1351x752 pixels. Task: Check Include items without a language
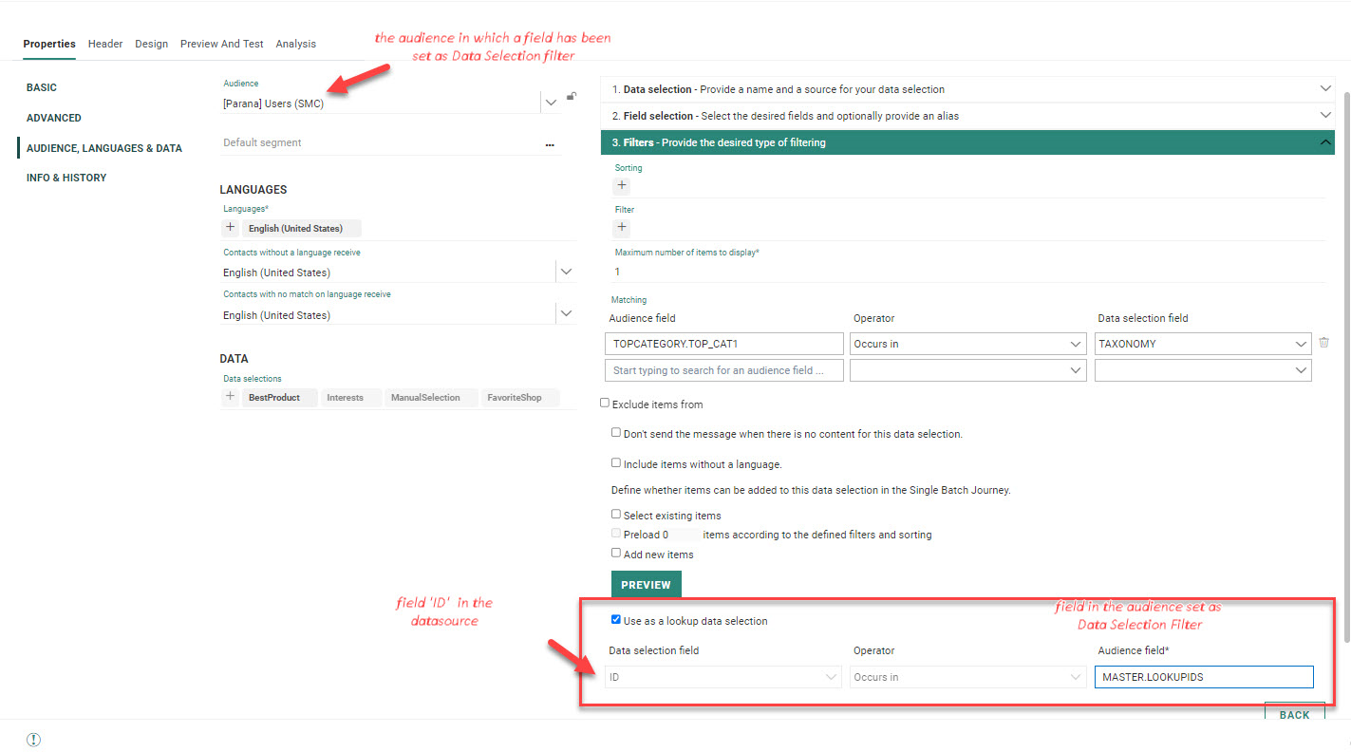tap(616, 463)
